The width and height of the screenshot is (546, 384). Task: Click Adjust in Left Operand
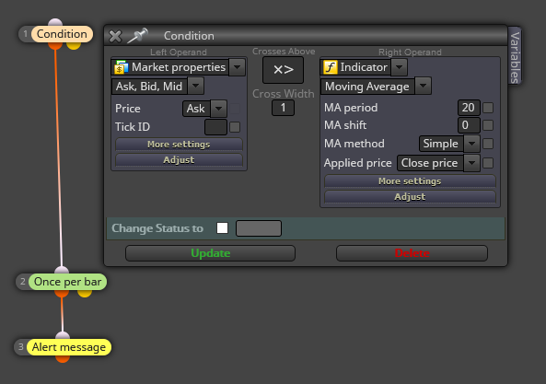coord(179,160)
